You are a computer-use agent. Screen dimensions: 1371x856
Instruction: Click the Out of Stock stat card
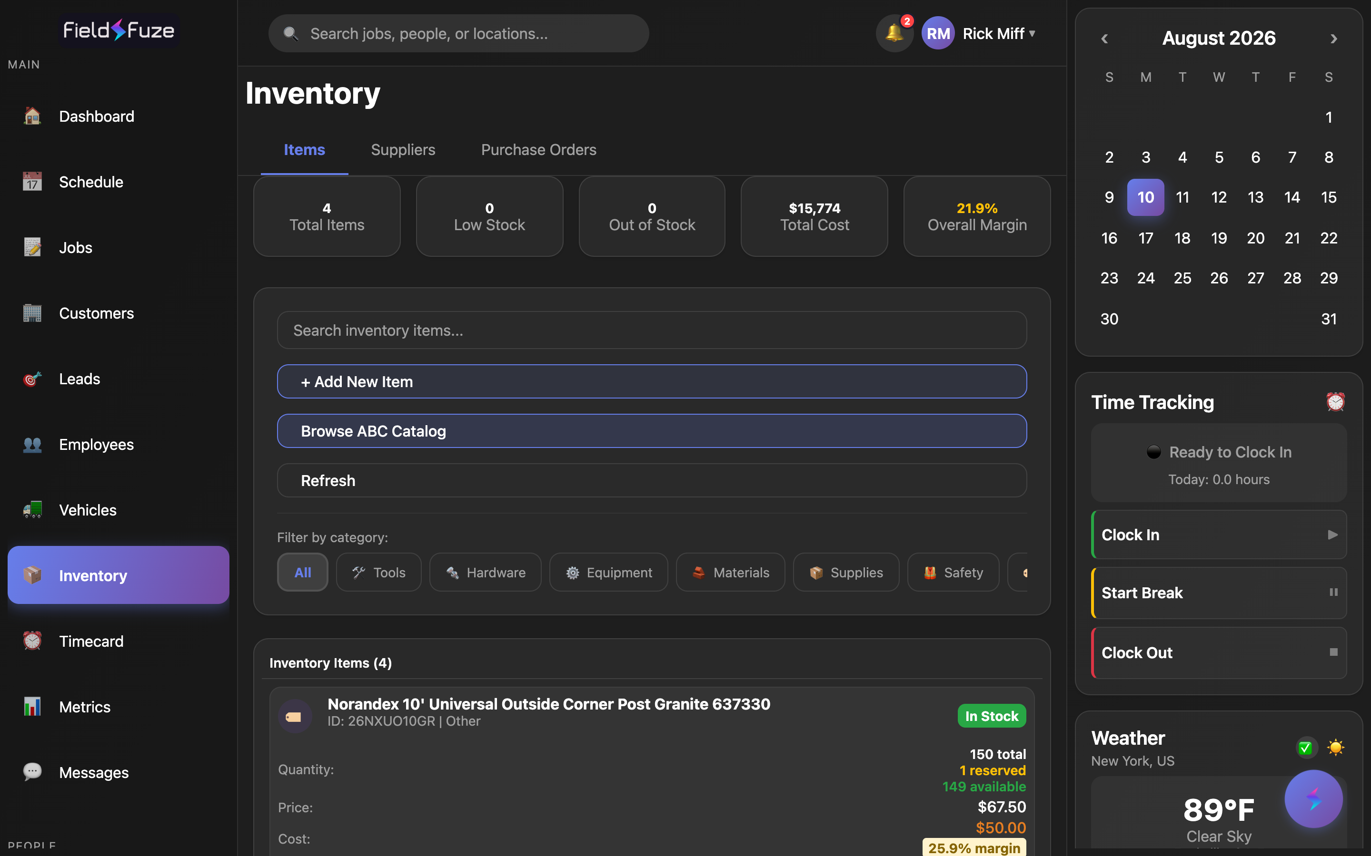click(652, 216)
